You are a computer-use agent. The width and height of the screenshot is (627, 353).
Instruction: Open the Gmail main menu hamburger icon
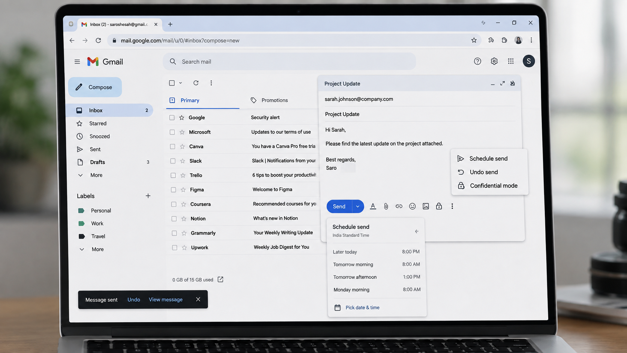(77, 62)
